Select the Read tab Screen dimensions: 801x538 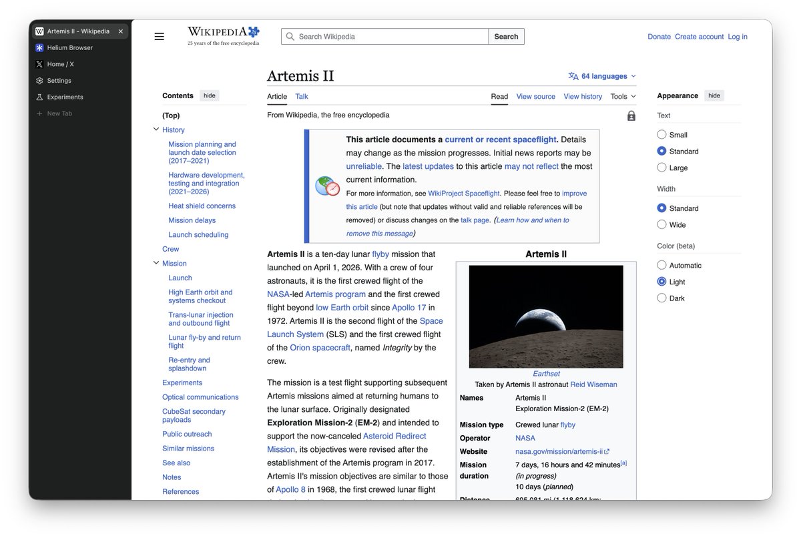[x=499, y=97]
